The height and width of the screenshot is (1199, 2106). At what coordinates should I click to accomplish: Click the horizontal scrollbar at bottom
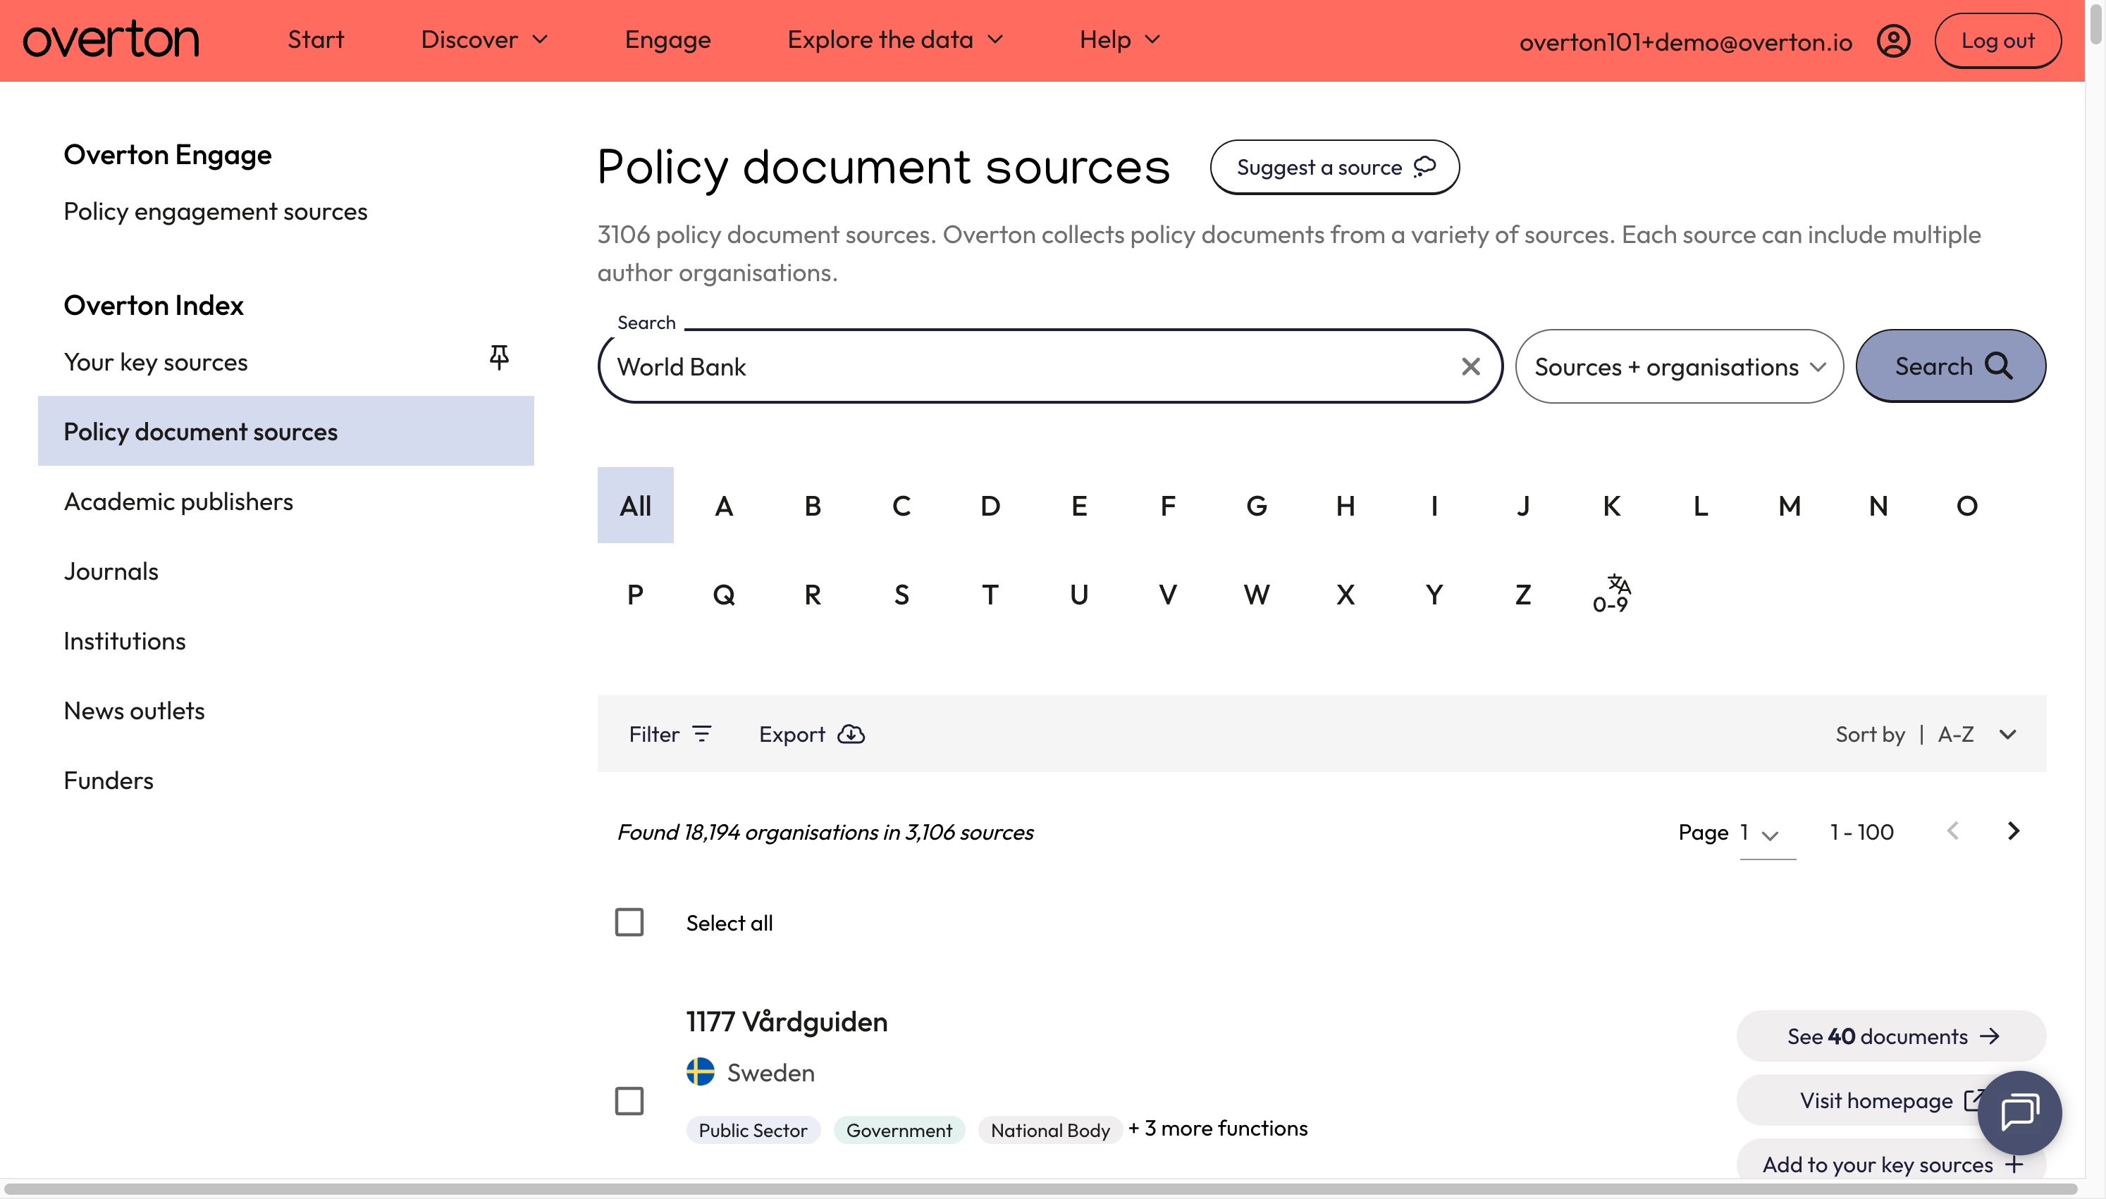1042,1189
